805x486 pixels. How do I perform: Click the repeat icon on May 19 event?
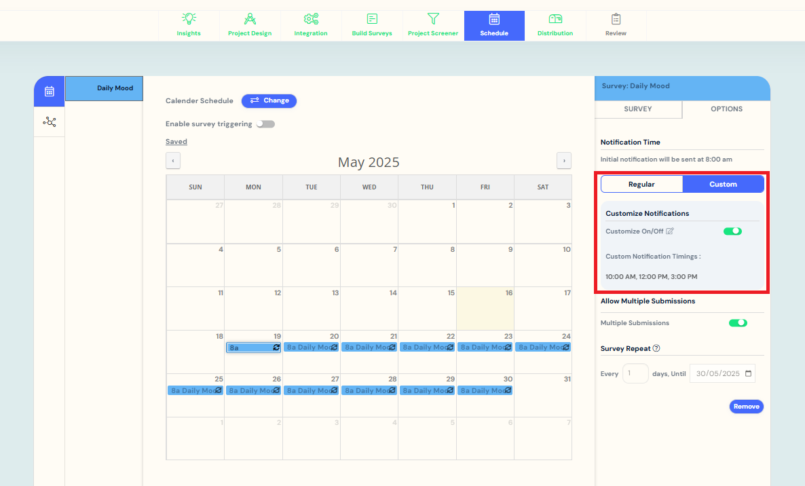(x=276, y=348)
